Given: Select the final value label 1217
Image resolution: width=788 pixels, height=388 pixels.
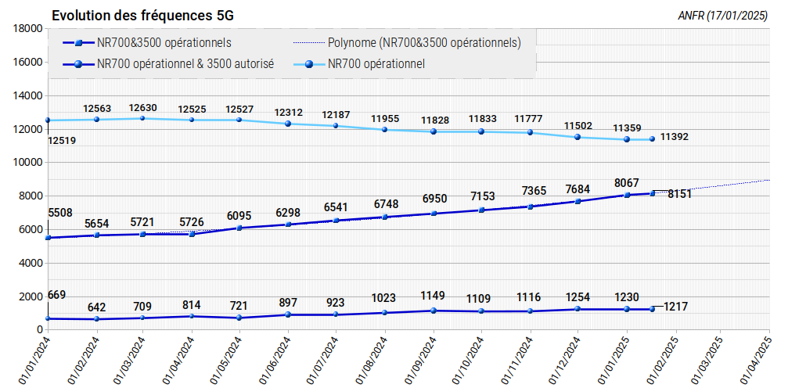Looking at the screenshot, I should [x=675, y=307].
